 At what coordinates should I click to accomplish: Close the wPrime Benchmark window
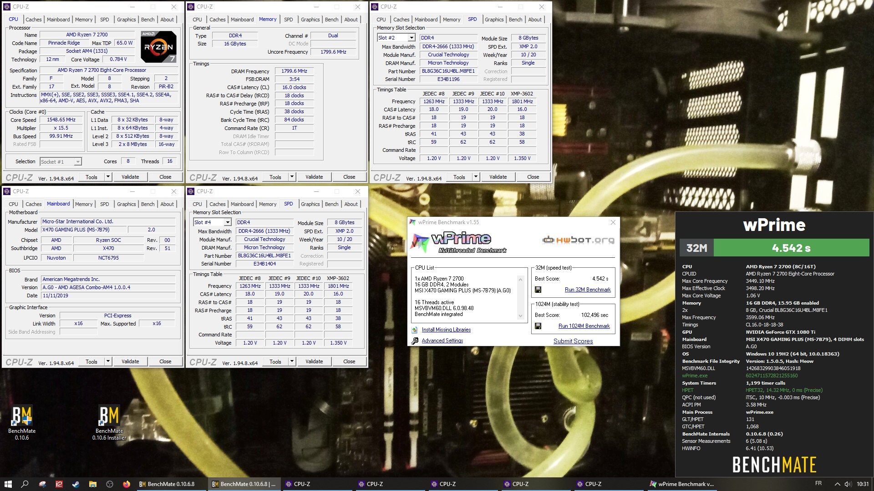point(613,222)
